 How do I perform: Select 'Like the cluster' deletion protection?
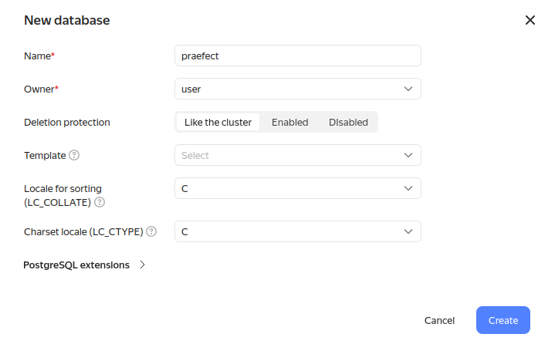click(x=218, y=122)
